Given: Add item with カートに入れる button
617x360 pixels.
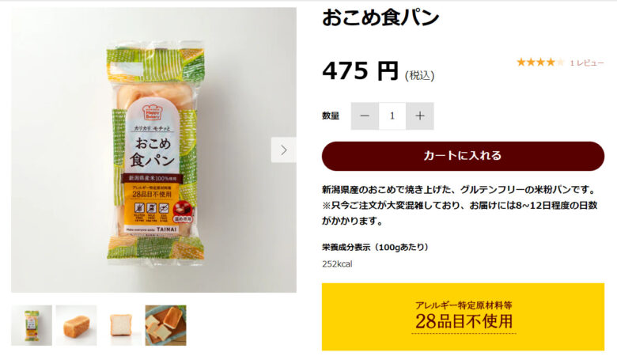Looking at the screenshot, I should (463, 156).
